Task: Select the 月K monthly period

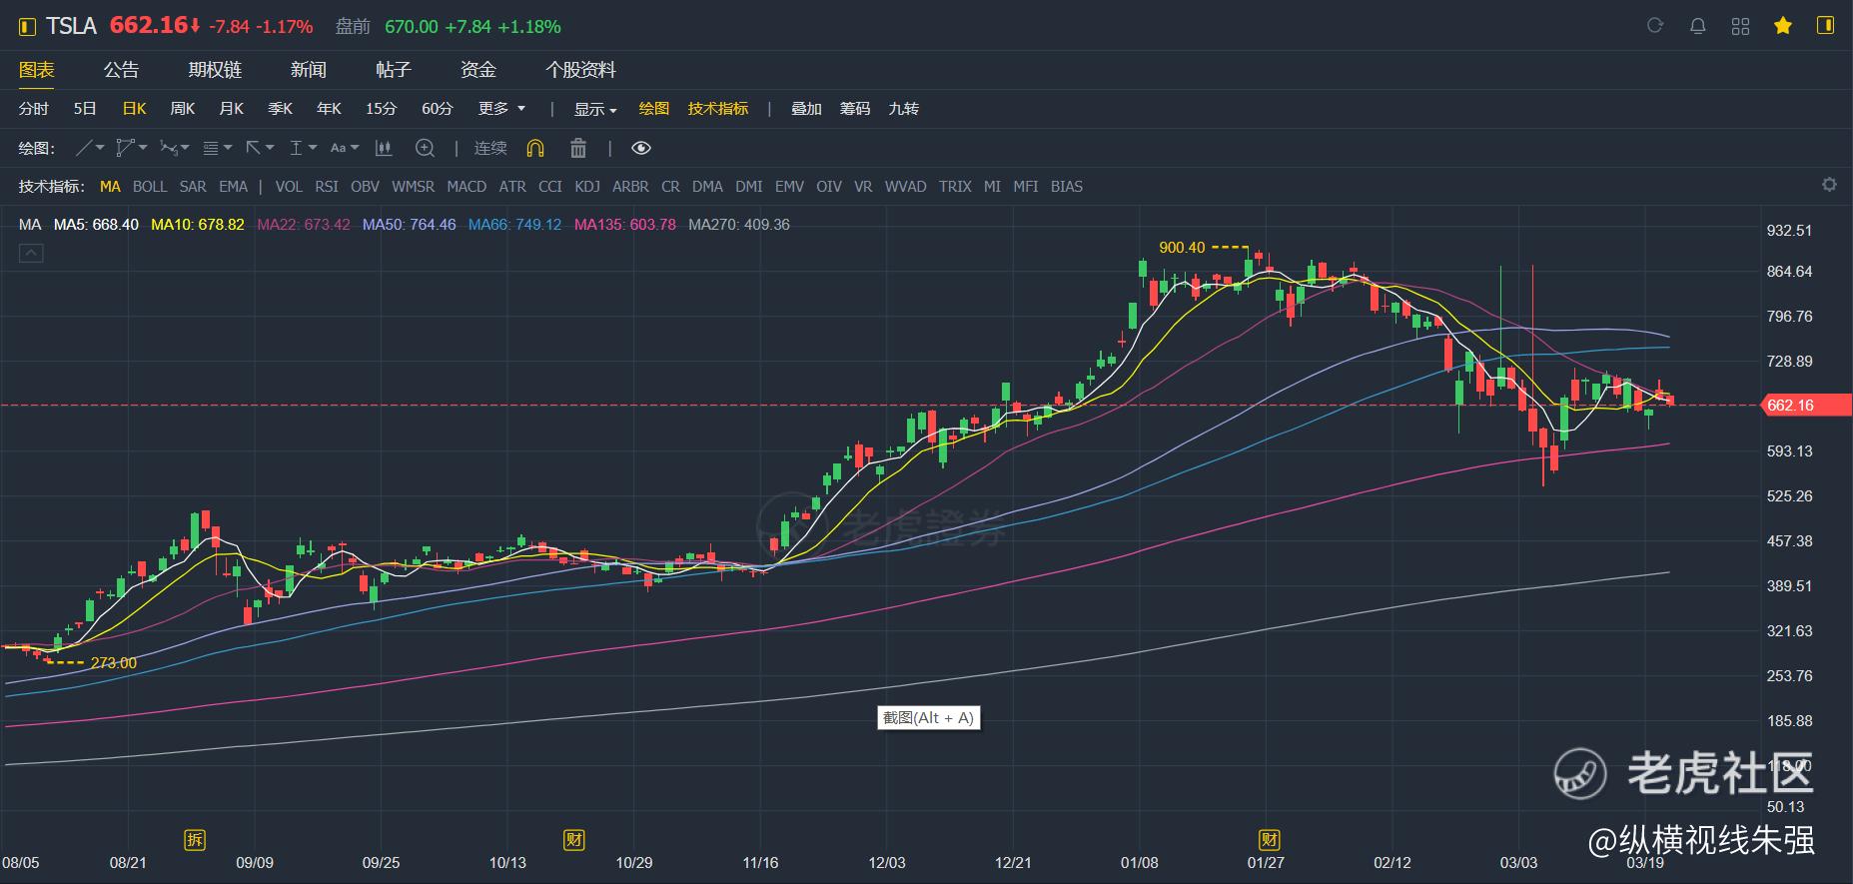Action: pos(232,109)
